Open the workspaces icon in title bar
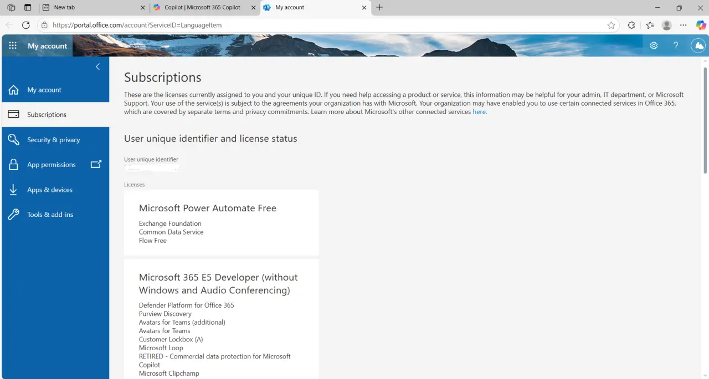 pos(11,8)
